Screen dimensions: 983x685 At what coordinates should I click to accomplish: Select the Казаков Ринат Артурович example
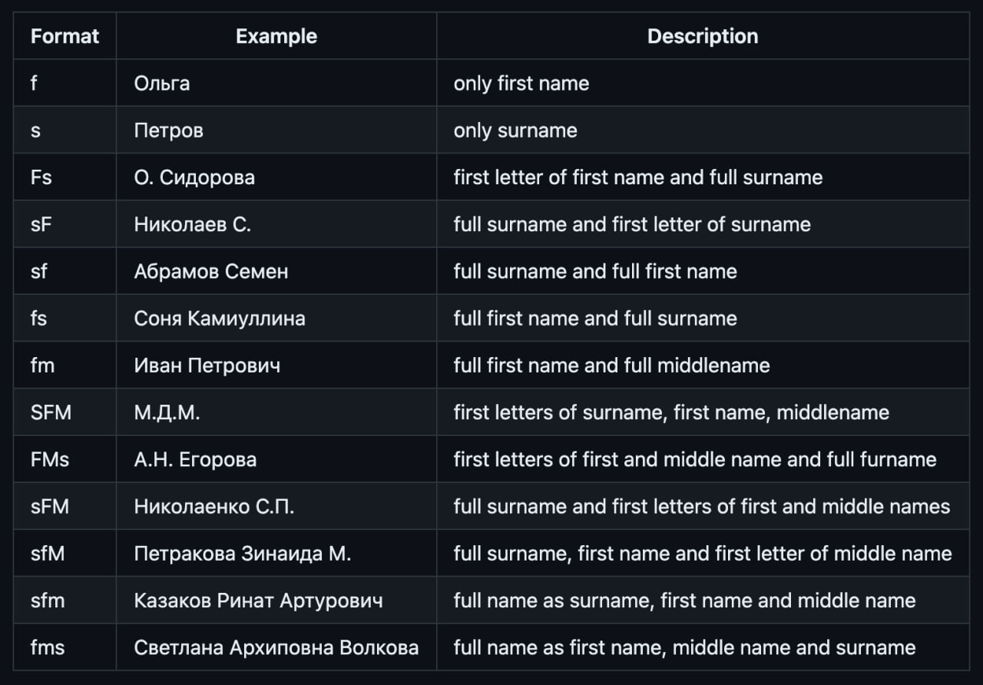(x=258, y=601)
